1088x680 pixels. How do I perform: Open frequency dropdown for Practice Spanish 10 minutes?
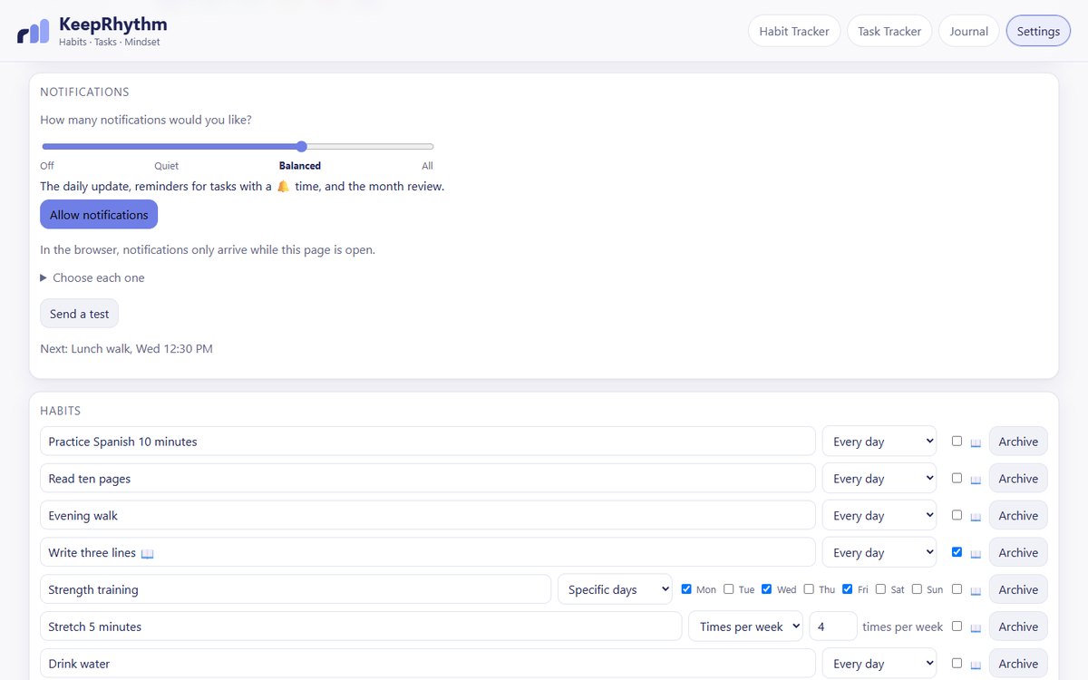pyautogui.click(x=879, y=442)
